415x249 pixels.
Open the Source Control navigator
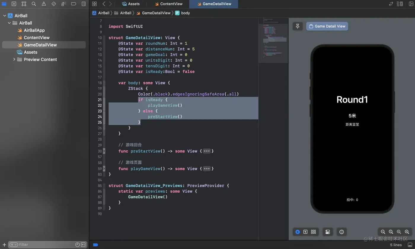coord(14,4)
